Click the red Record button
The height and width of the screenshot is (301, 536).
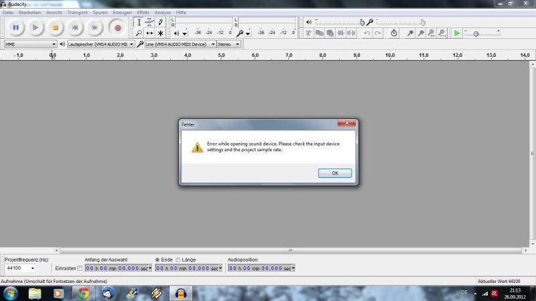pos(118,27)
